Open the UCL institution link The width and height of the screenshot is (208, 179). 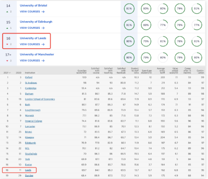[27, 148]
